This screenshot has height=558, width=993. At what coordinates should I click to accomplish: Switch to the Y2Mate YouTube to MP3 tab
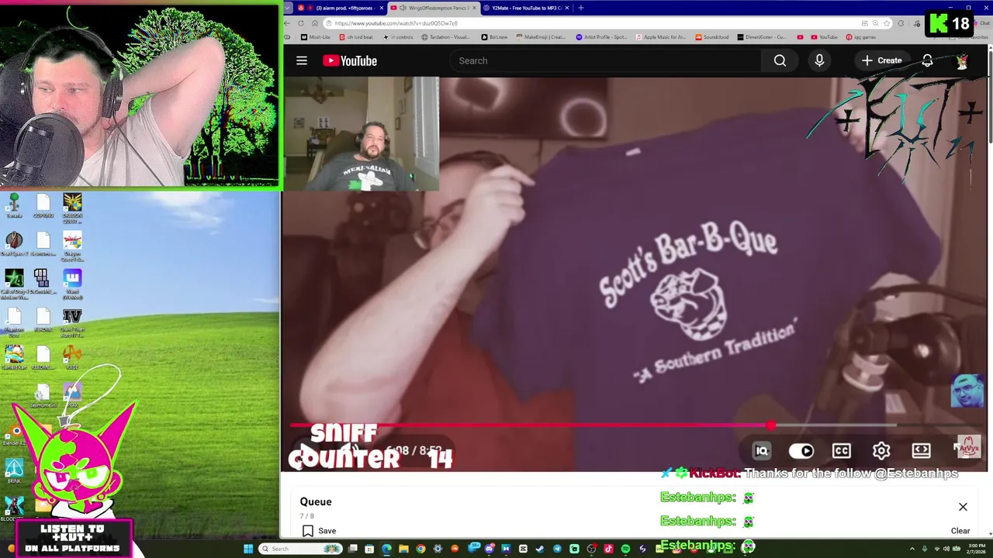click(527, 8)
